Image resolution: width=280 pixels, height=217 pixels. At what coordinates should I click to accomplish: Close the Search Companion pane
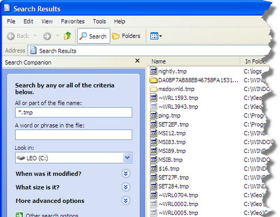[x=137, y=61]
